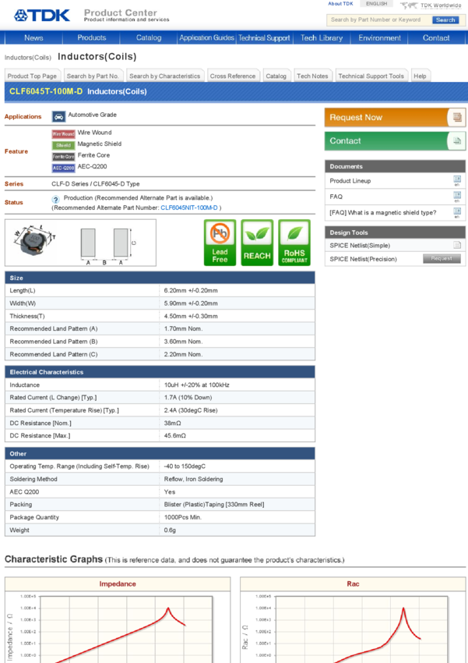Switch to Search by Characteristics tab

(164, 76)
